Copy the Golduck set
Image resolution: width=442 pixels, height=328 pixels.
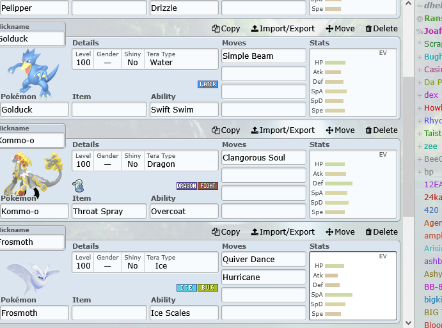click(x=226, y=28)
